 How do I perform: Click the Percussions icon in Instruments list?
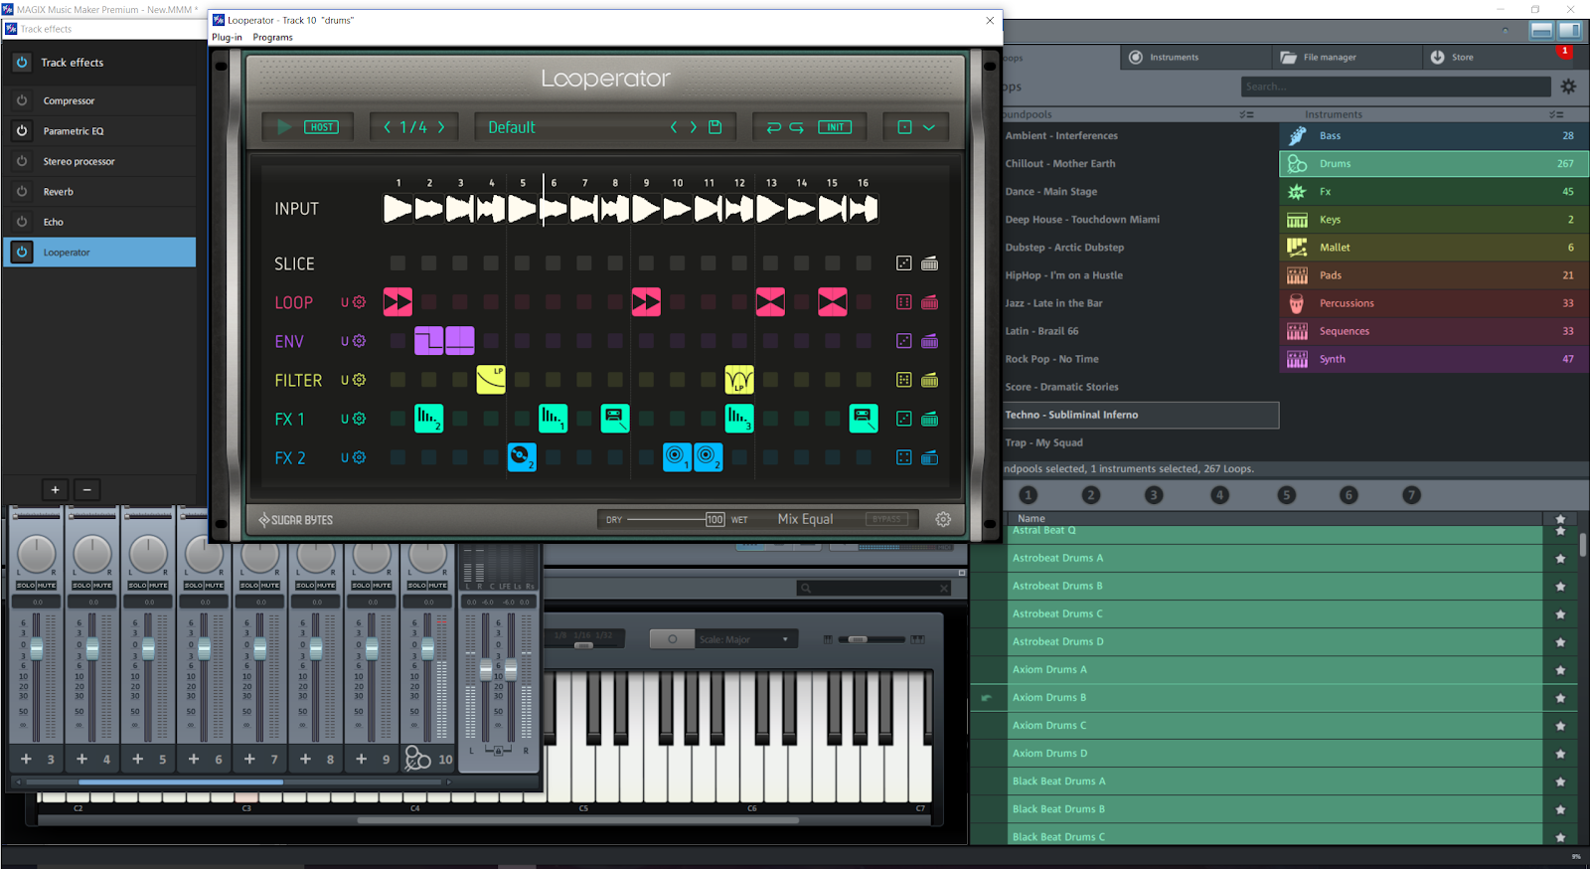(x=1297, y=303)
